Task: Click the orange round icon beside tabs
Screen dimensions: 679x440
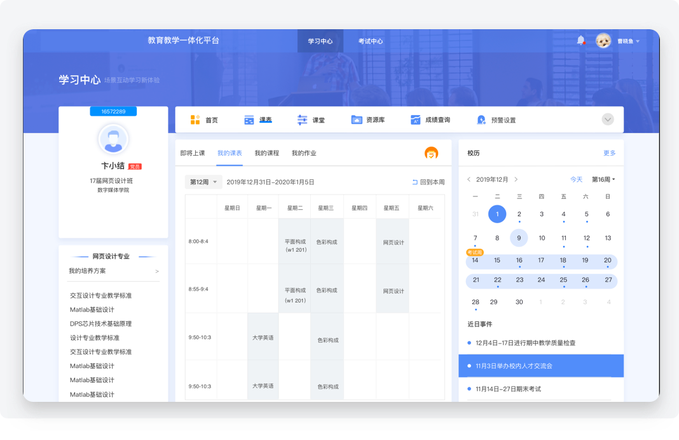Action: coord(432,153)
